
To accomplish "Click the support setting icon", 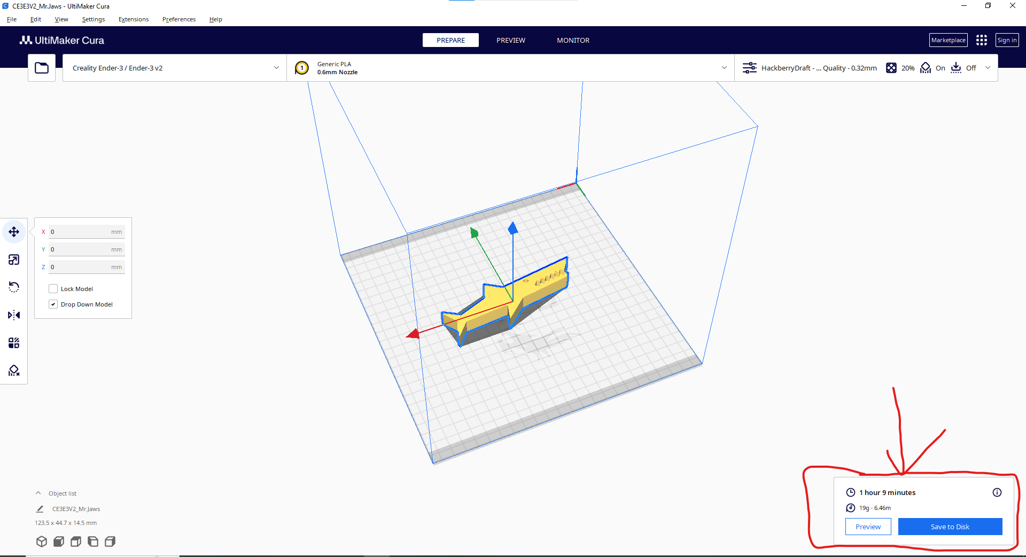I will (x=926, y=68).
